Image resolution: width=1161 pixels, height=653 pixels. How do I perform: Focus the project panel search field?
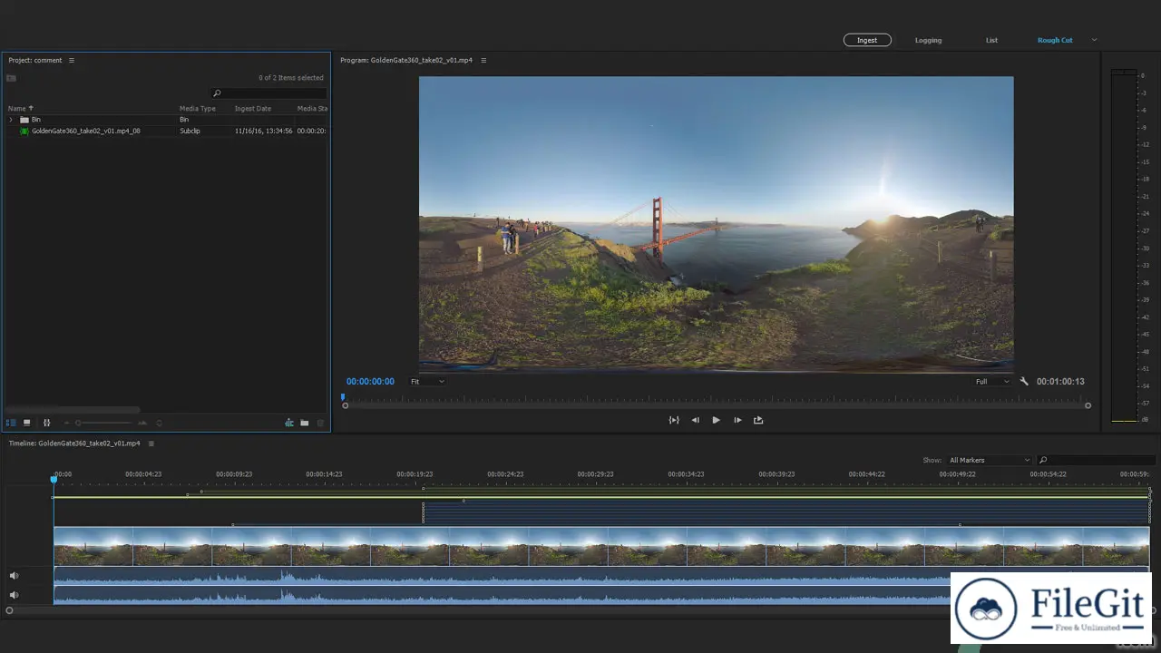(269, 93)
